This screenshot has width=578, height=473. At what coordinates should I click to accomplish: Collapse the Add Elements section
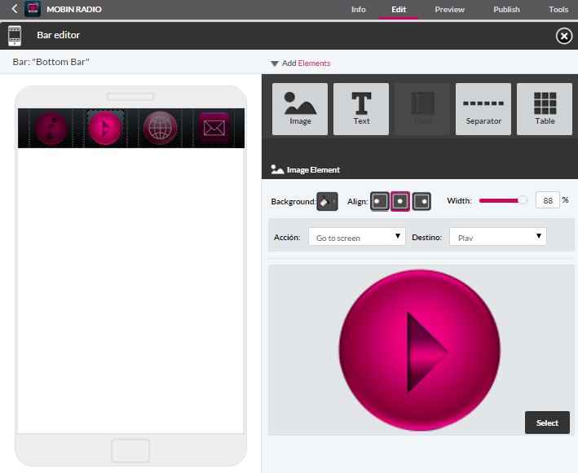[274, 64]
